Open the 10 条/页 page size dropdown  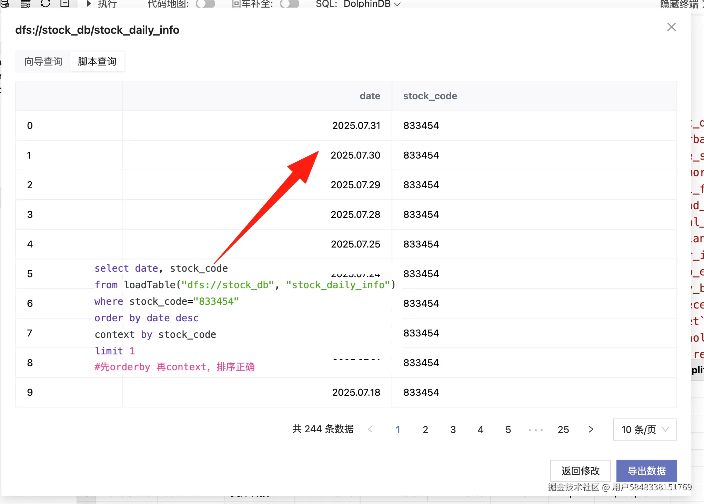(645, 430)
